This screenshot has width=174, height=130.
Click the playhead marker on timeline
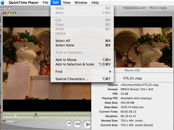point(36,114)
